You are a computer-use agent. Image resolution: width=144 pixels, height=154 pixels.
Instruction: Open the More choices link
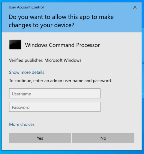click(x=22, y=124)
